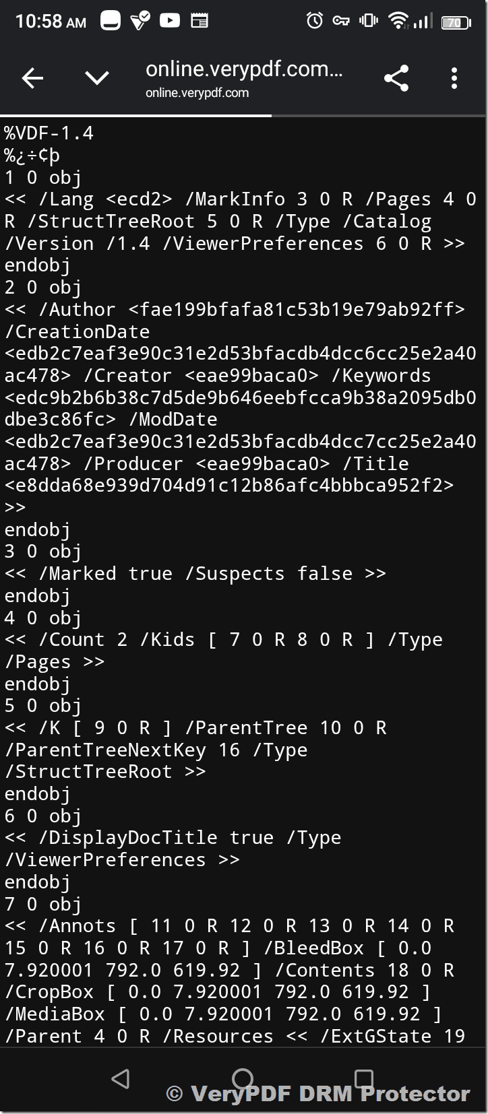This screenshot has width=488, height=1114.
Task: Tap the vibrate mode status icon
Action: click(x=369, y=21)
